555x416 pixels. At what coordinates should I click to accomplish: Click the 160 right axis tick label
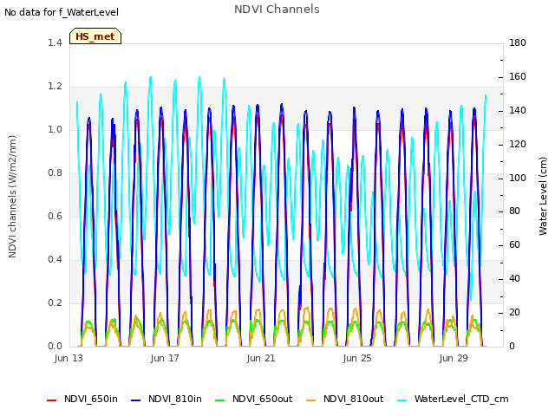518,77
